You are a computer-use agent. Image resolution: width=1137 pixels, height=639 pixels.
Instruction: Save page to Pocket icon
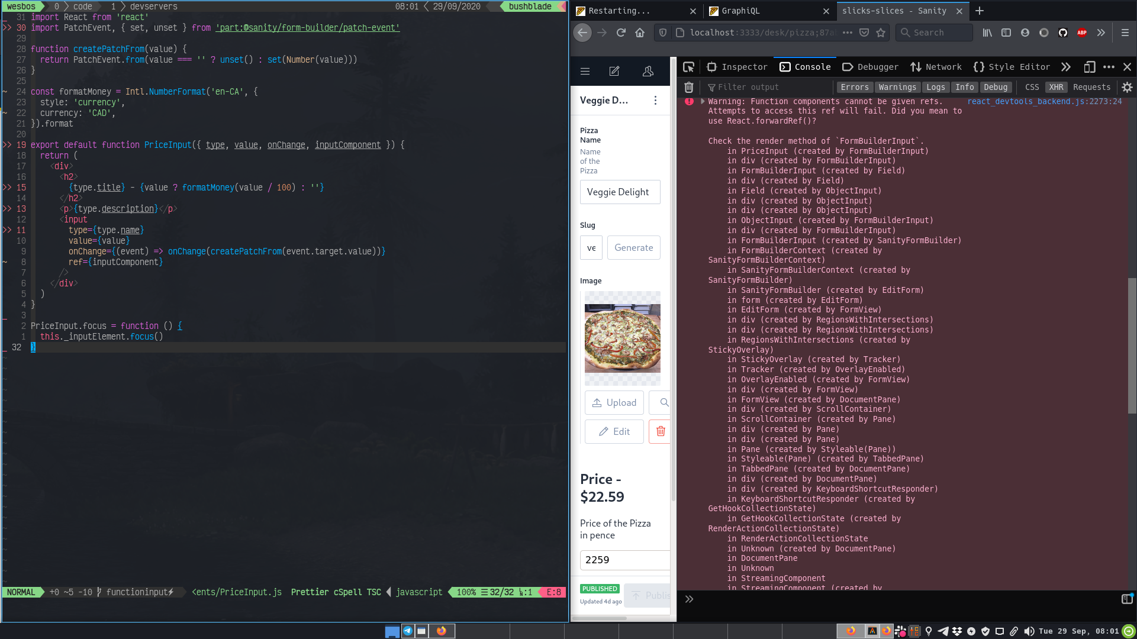point(864,33)
